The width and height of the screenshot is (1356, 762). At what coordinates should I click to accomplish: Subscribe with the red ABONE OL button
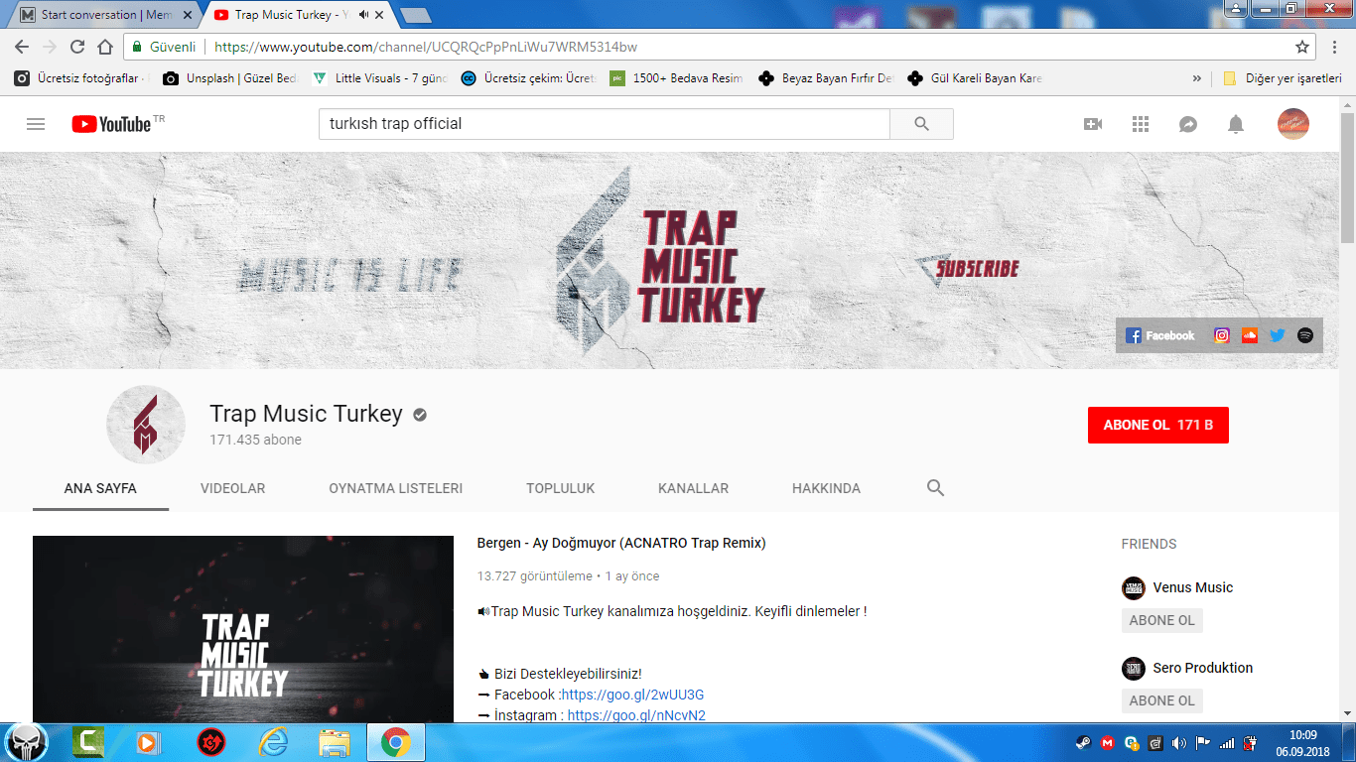pyautogui.click(x=1157, y=425)
